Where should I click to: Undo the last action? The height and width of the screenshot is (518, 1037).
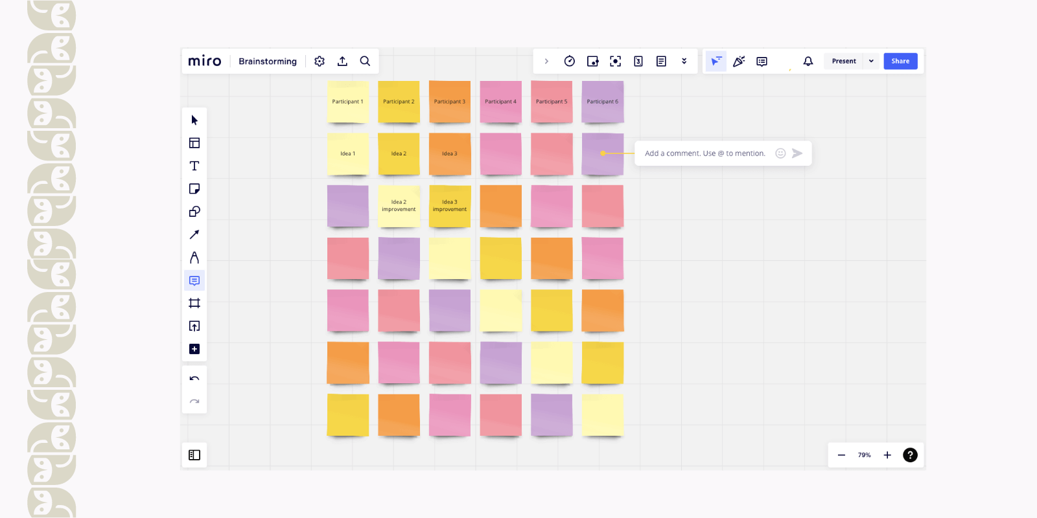194,379
